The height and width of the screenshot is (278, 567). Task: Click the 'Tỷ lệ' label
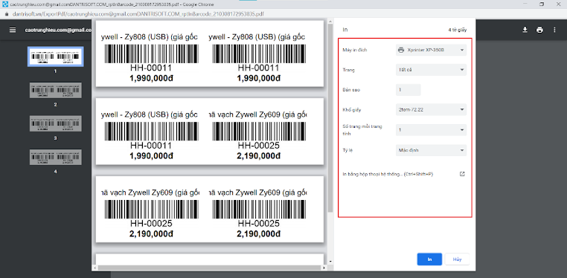tap(347, 150)
